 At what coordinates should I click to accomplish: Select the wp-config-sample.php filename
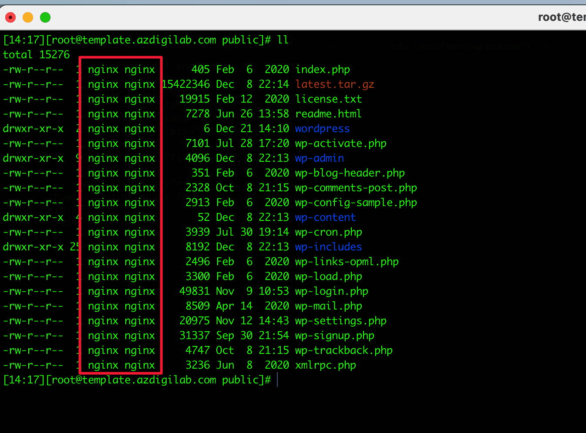(x=356, y=203)
